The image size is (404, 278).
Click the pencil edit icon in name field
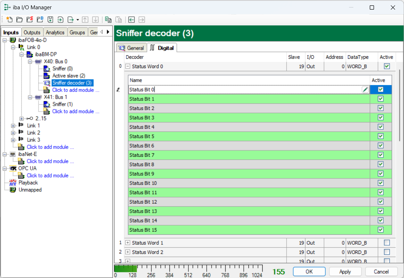tap(365, 90)
